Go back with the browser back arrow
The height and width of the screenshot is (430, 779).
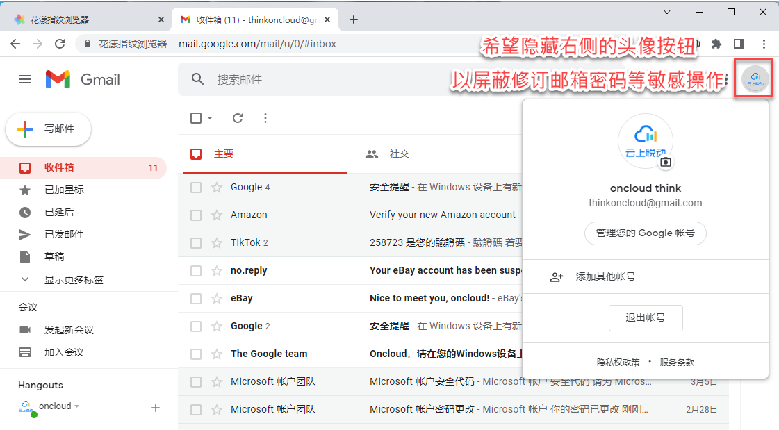pos(15,44)
